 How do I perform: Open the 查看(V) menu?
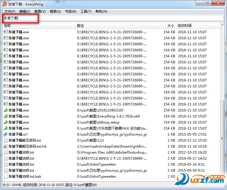pos(40,11)
